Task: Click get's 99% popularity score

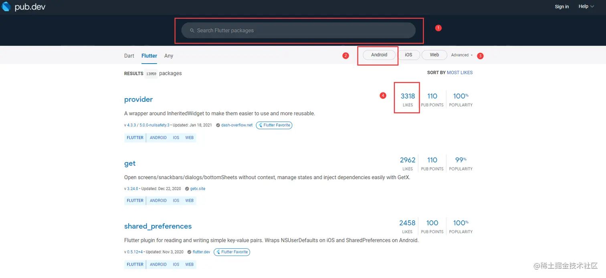Action: click(461, 163)
